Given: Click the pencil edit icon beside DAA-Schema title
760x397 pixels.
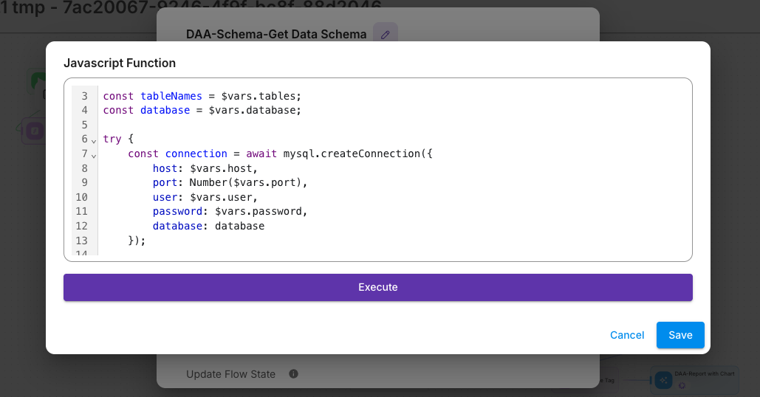Looking at the screenshot, I should click(385, 34).
